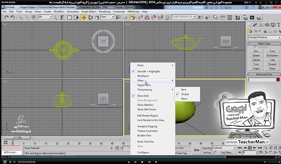The height and width of the screenshot is (164, 281).
Task: Expand the Transparency submenu
Action: tap(153, 90)
